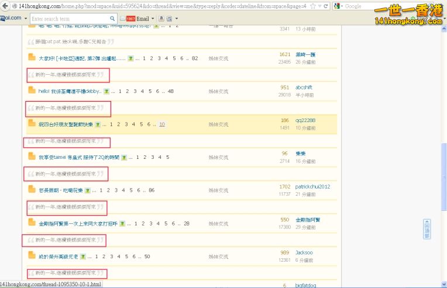Click the bookmark star in the address bar
The height and width of the screenshot is (288, 447).
[312, 6]
